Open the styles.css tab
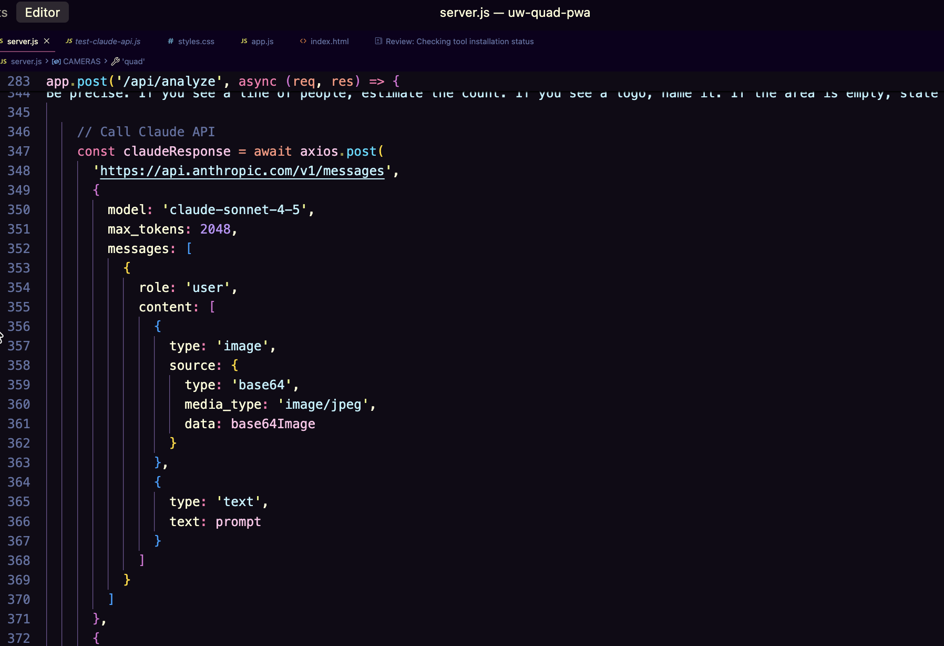This screenshot has height=646, width=944. coord(191,41)
